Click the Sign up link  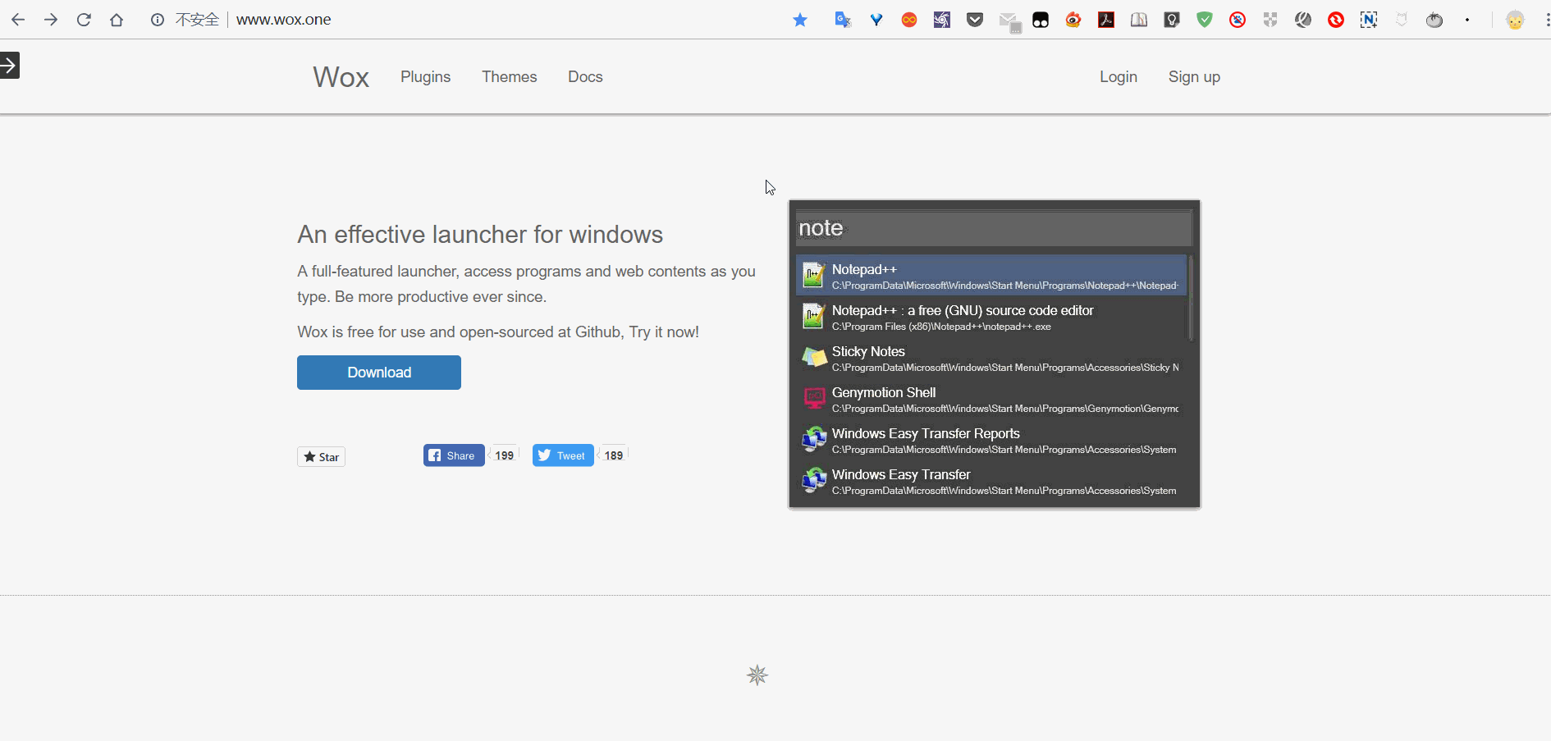click(x=1194, y=76)
